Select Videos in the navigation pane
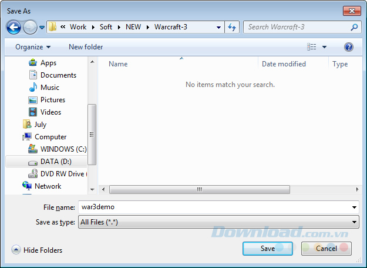This screenshot has height=268, width=367. pos(50,112)
